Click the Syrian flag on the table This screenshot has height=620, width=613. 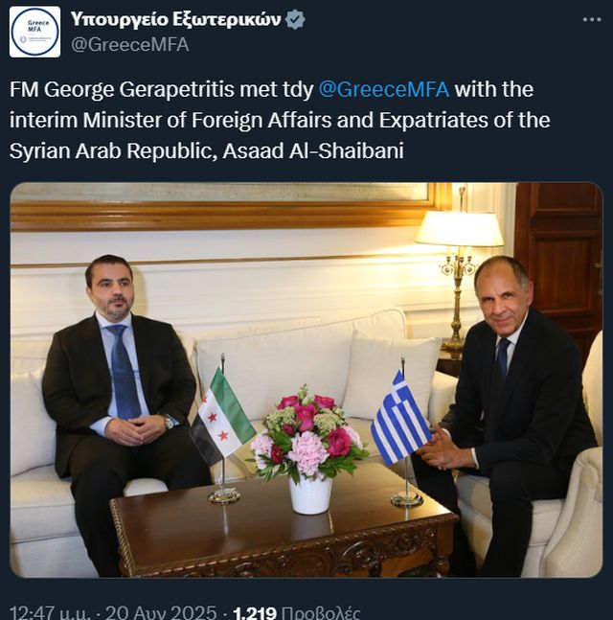[222, 415]
